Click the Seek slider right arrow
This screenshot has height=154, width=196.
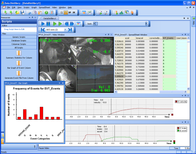coord(146,24)
